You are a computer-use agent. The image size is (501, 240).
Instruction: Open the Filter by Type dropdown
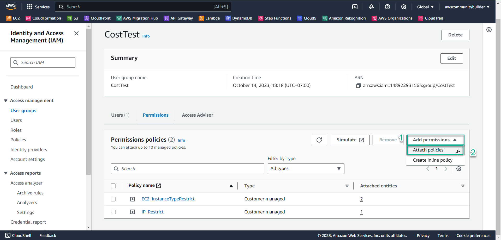click(306, 169)
